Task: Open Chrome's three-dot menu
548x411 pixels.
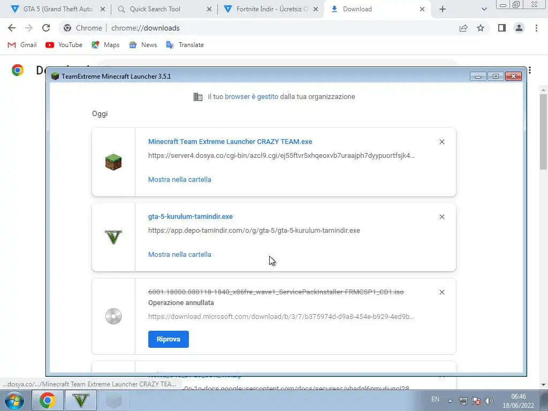Action: (536, 28)
